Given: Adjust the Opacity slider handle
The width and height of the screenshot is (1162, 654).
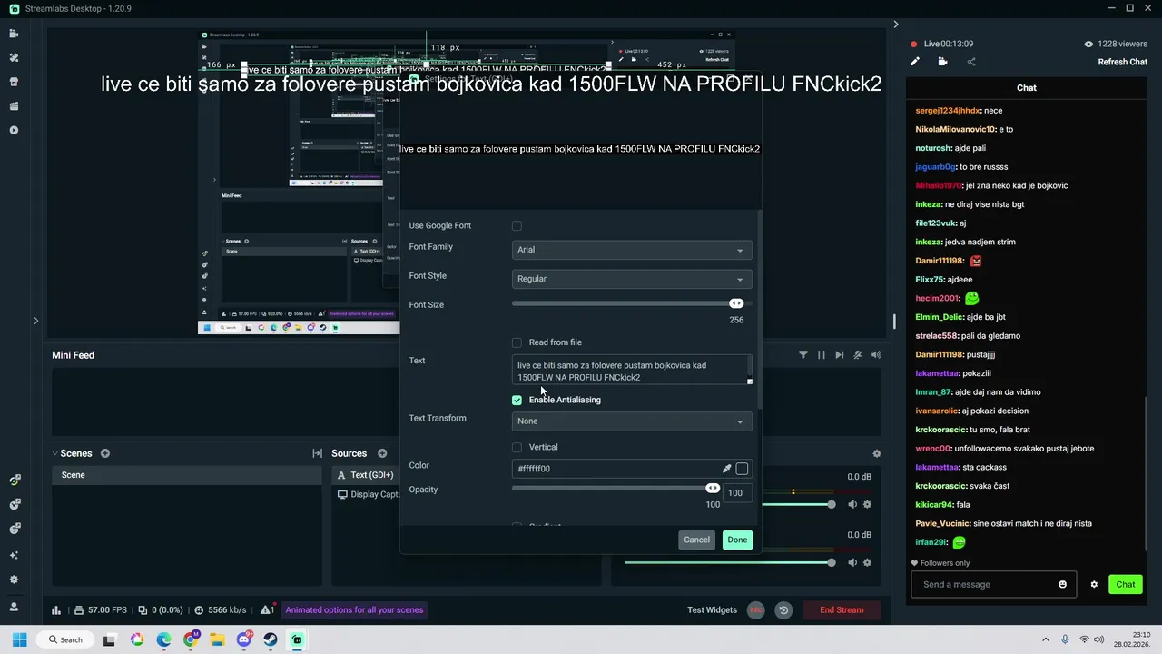Looking at the screenshot, I should 713,489.
